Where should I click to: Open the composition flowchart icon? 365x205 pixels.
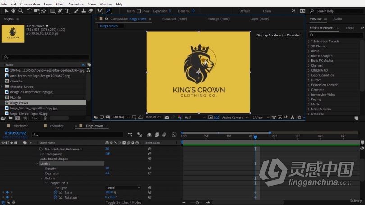[x=292, y=118]
